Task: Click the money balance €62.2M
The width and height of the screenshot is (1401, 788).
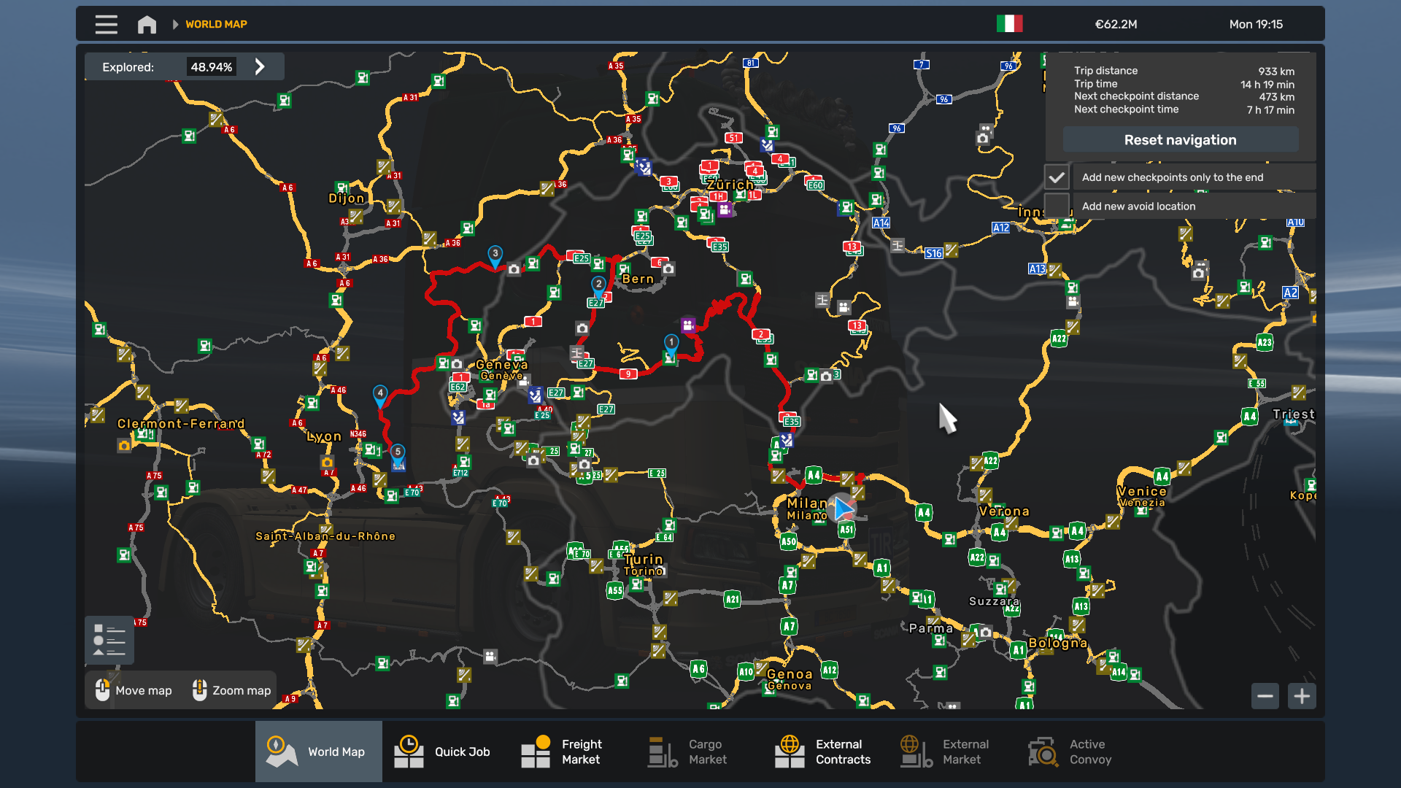Action: [1116, 24]
